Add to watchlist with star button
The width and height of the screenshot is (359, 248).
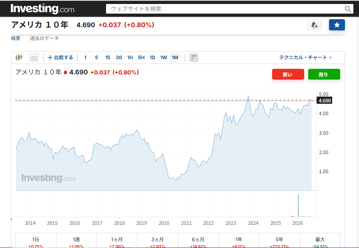pyautogui.click(x=337, y=25)
